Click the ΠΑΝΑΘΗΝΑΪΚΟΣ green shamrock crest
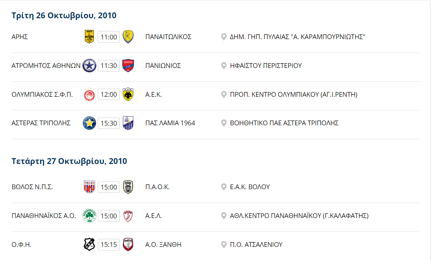 (89, 216)
